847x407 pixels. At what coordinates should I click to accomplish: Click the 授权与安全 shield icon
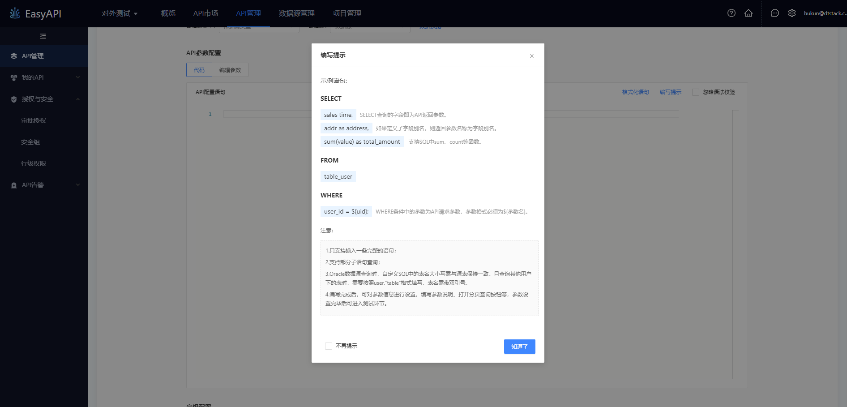14,99
